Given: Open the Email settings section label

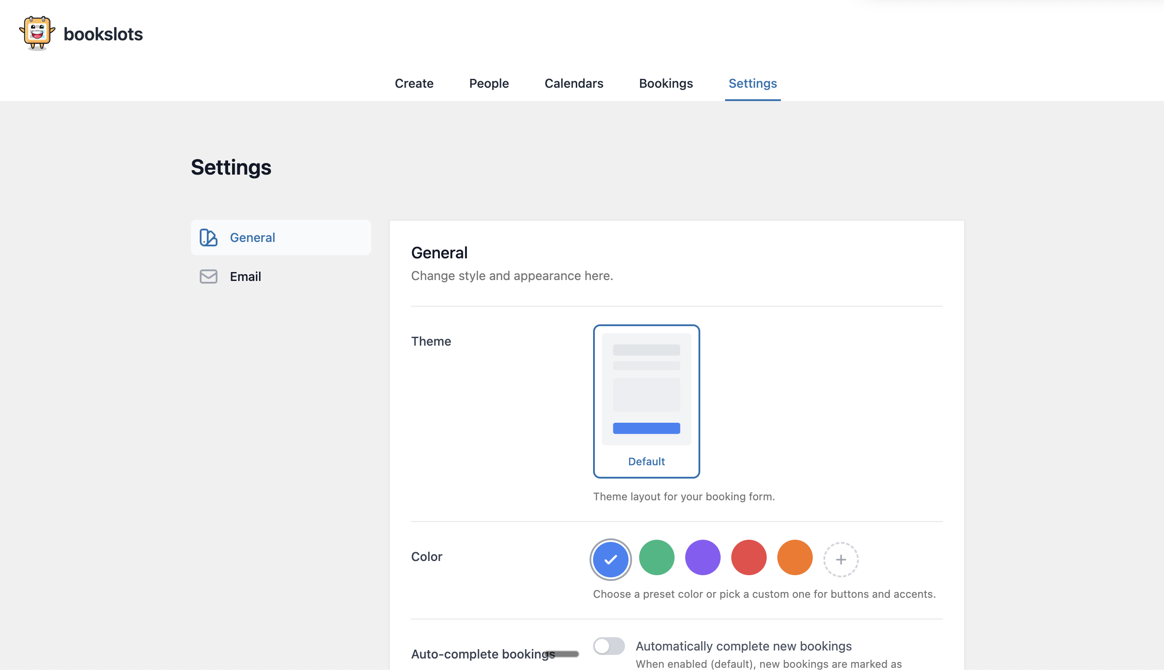Looking at the screenshot, I should click(245, 277).
